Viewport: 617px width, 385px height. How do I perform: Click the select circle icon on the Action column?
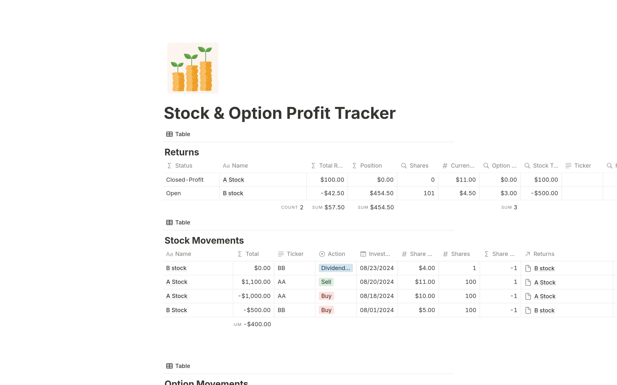click(322, 254)
